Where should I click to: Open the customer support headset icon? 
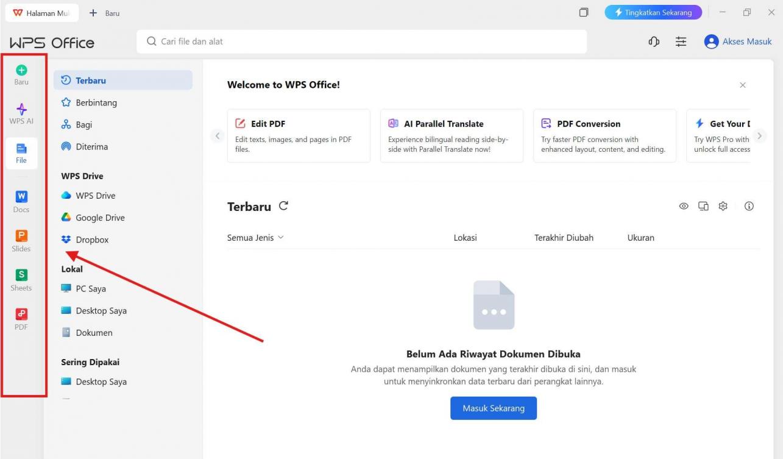654,41
